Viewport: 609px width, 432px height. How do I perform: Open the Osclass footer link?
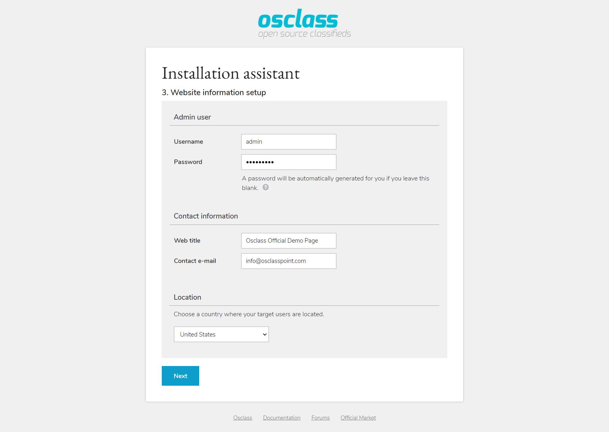pyautogui.click(x=242, y=418)
